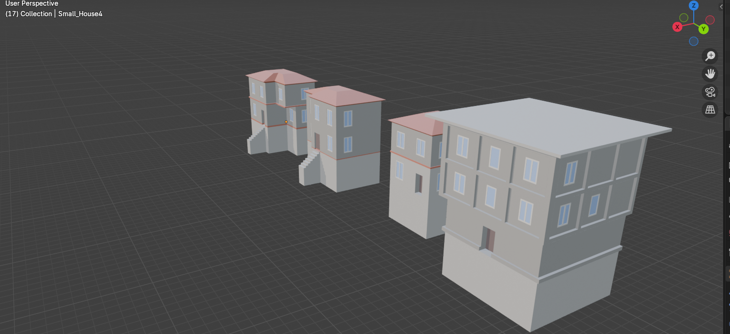
Task: Expand sidebar with arrow at viewport corner
Action: (721, 7)
